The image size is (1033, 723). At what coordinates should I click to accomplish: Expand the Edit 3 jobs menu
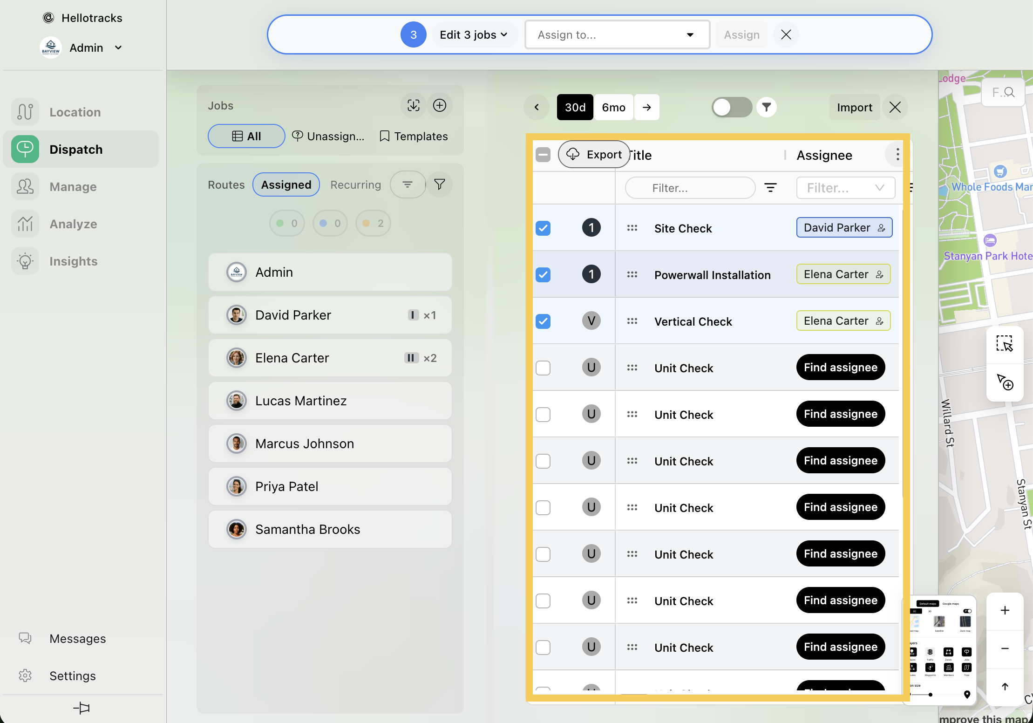[473, 35]
